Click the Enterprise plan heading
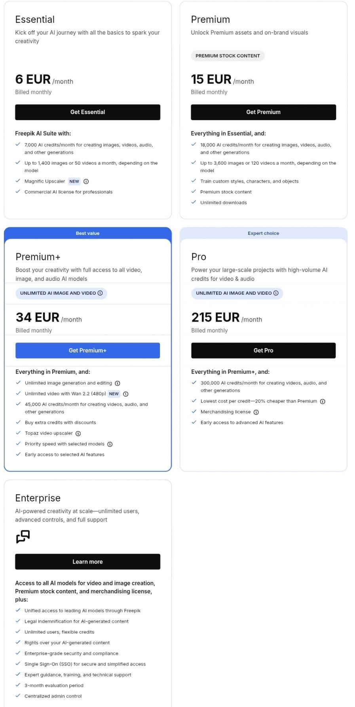The height and width of the screenshot is (707, 355). [38, 498]
